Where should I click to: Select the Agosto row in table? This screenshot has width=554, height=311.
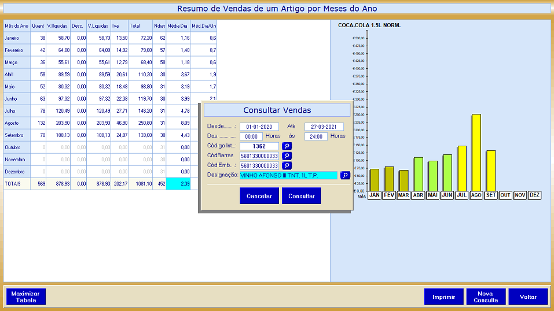coord(17,123)
